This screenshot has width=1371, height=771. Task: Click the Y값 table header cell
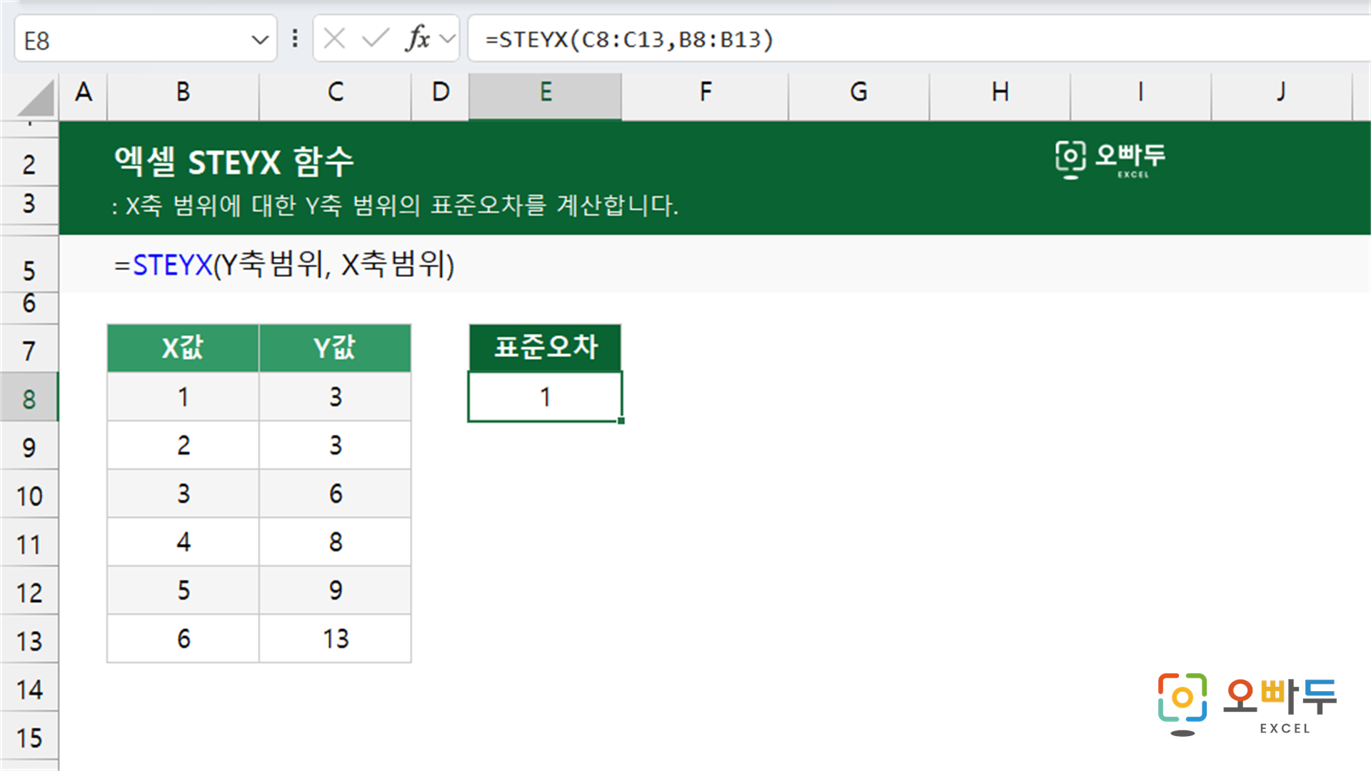[335, 348]
